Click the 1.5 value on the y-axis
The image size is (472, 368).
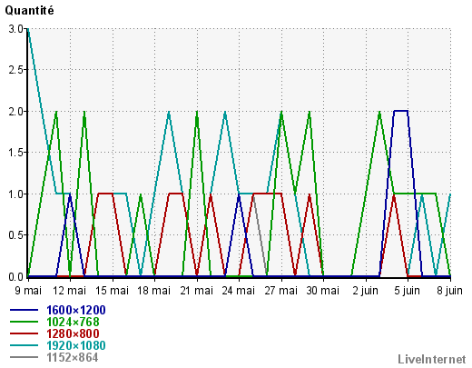pos(15,153)
